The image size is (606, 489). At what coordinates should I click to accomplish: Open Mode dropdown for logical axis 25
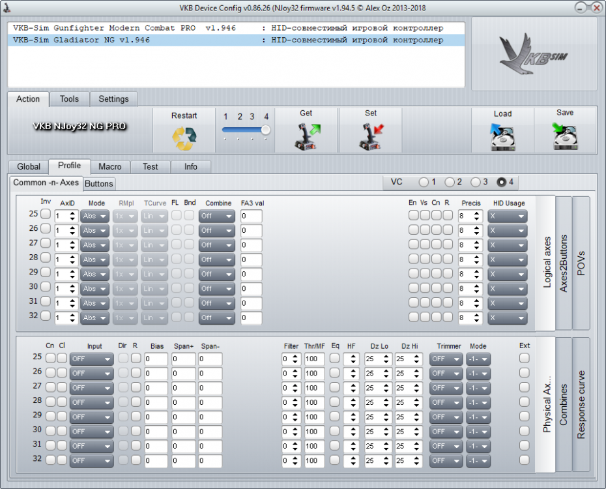coord(94,216)
